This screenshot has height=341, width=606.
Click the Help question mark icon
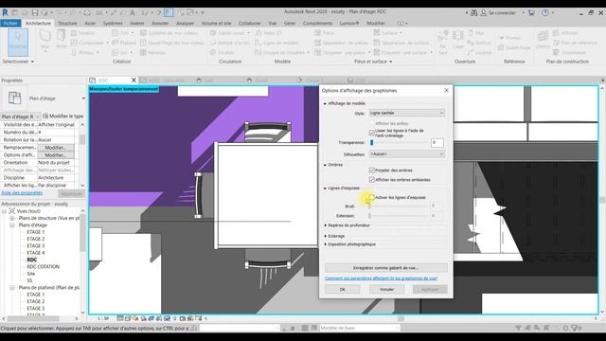click(x=545, y=12)
